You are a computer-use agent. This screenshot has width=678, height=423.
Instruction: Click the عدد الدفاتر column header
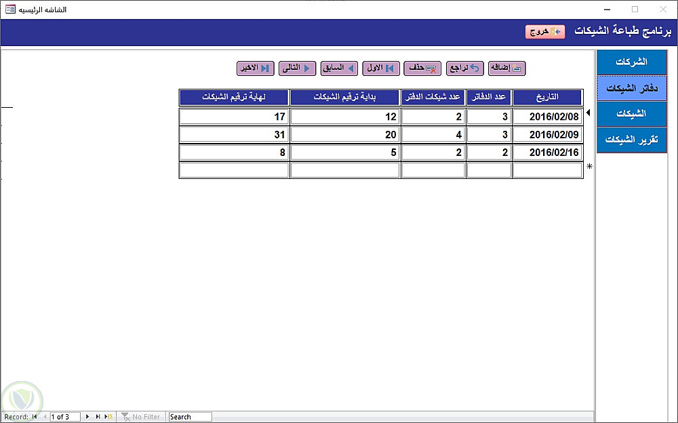tap(489, 98)
